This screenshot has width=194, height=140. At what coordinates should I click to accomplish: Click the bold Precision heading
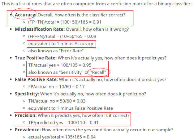tap(26, 115)
